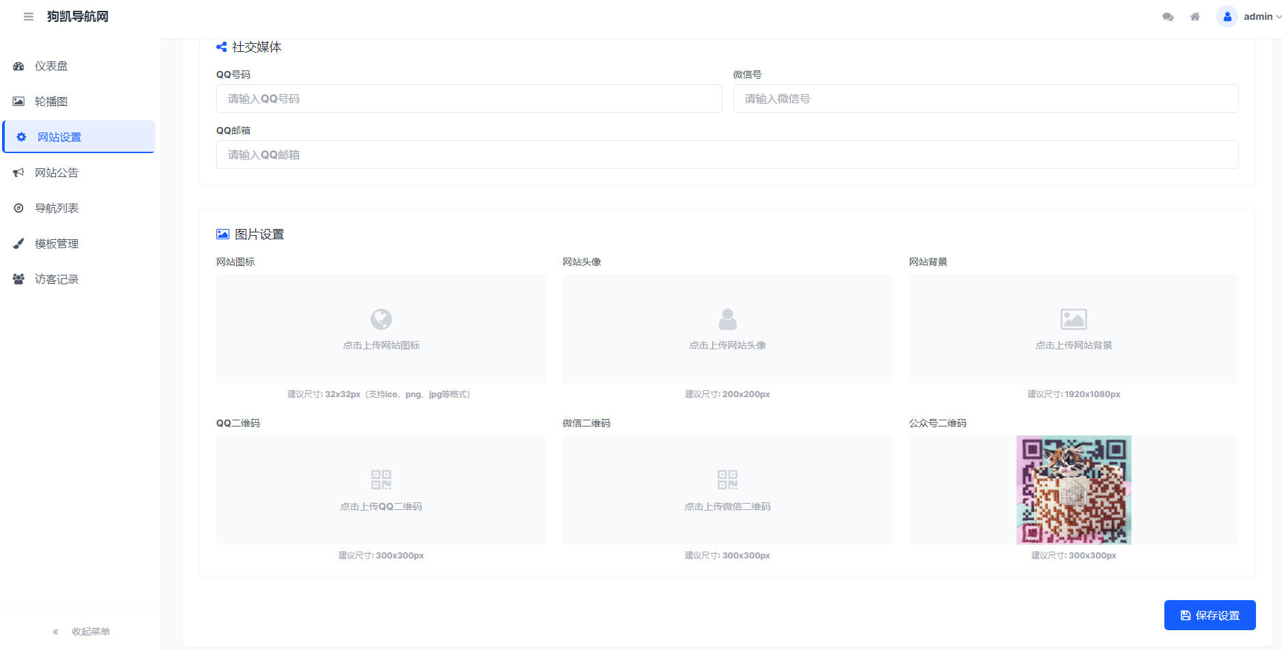Click the 保存设置 button
This screenshot has height=650, width=1282.
[x=1209, y=615]
